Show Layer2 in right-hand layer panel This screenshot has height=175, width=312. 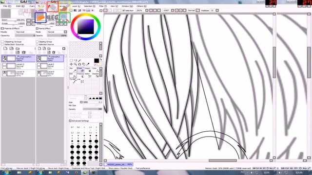39,65
